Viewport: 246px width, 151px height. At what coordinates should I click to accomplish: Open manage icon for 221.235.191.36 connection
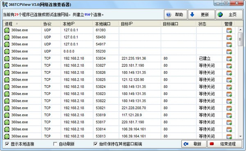coord(229,59)
